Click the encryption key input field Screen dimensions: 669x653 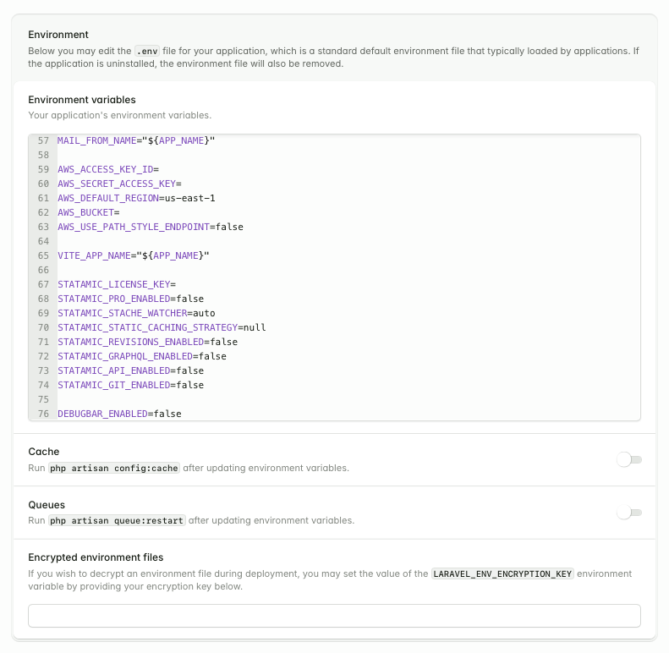[334, 616]
